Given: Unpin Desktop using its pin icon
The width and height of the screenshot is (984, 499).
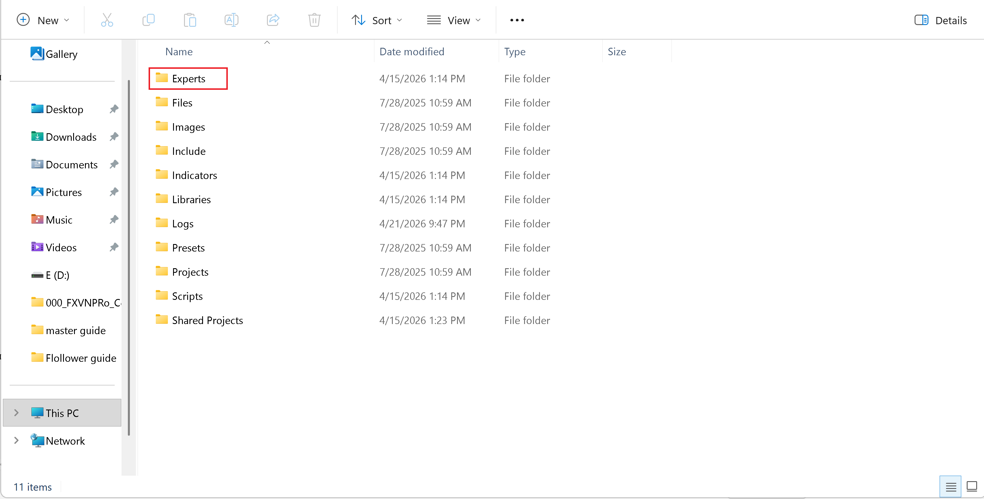Looking at the screenshot, I should (x=114, y=109).
